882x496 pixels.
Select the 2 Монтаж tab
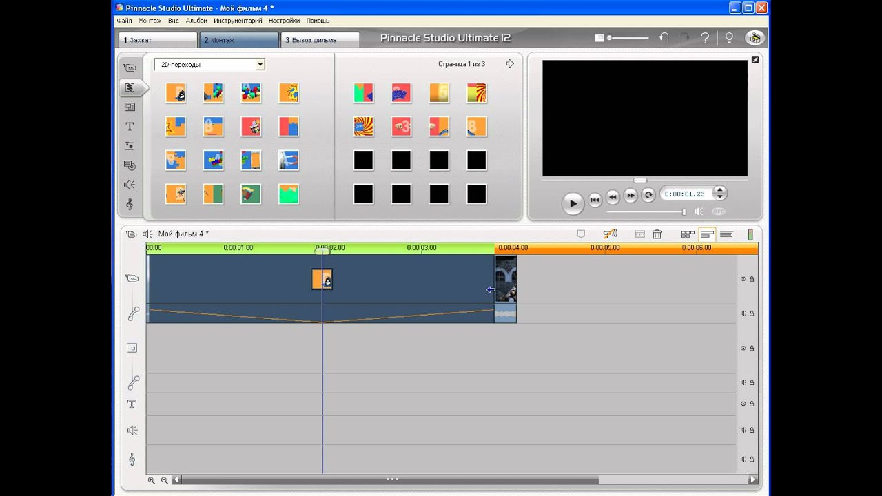click(x=239, y=40)
